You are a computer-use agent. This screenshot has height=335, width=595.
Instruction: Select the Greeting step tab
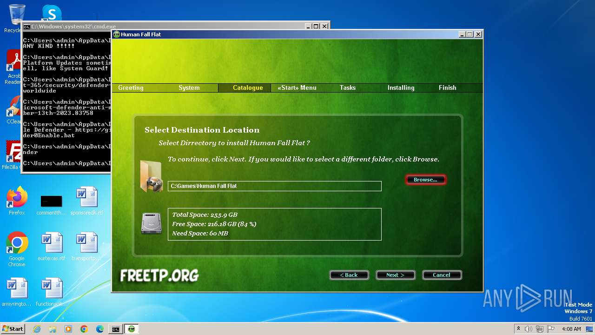pos(131,88)
